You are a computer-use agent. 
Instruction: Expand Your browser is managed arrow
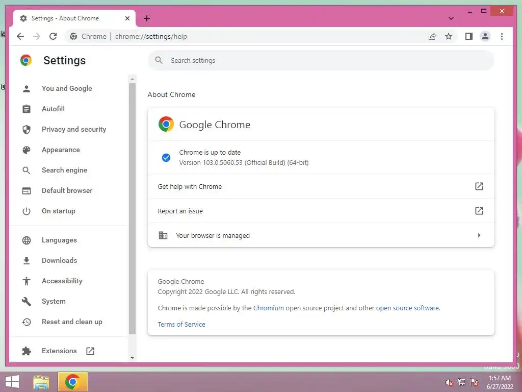[479, 235]
